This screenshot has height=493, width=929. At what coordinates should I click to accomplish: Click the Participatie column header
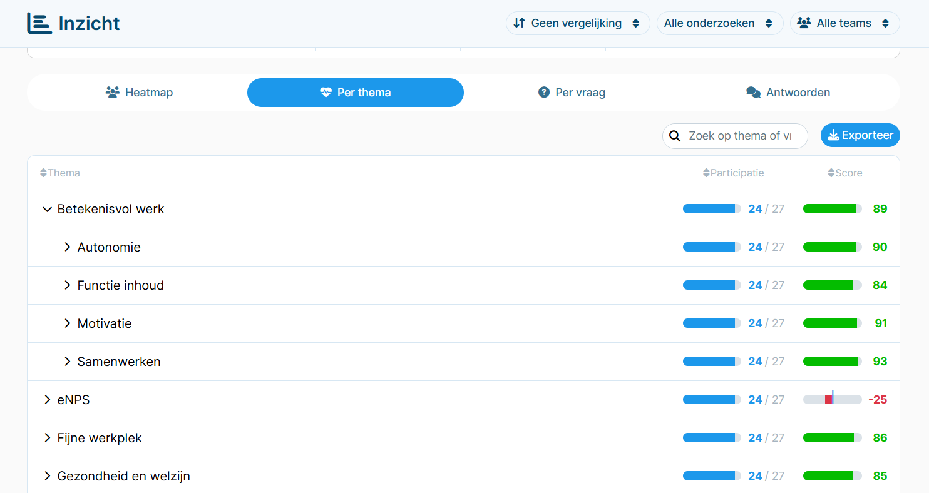[x=734, y=173]
